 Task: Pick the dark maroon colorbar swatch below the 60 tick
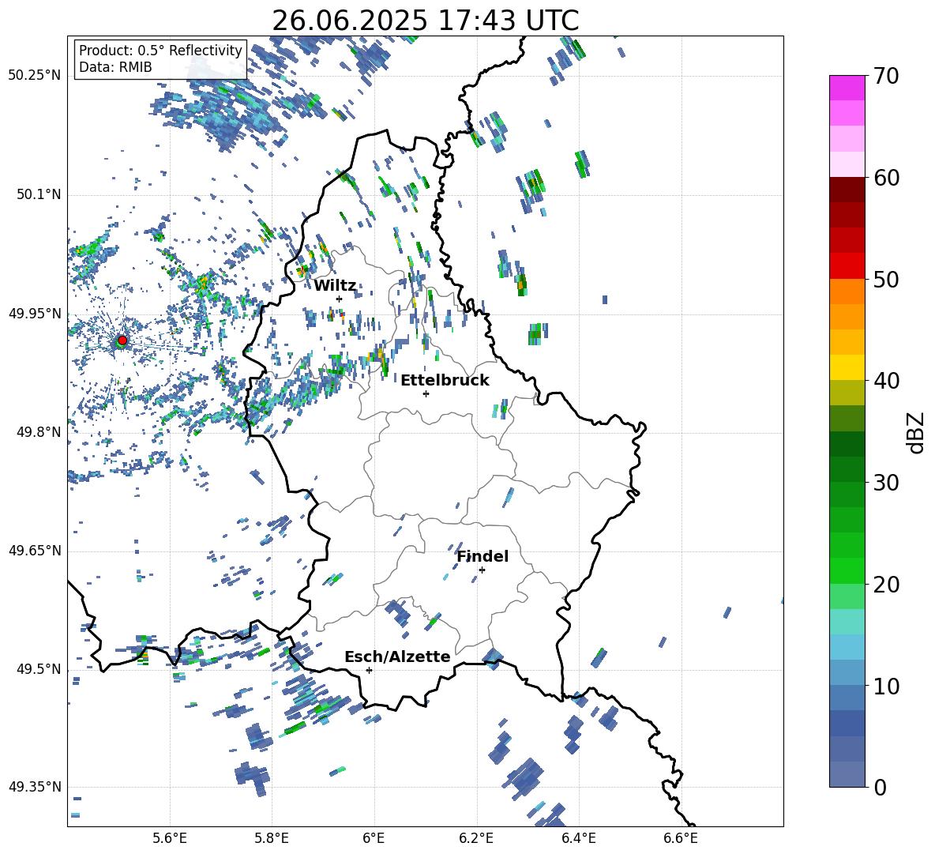click(x=847, y=190)
